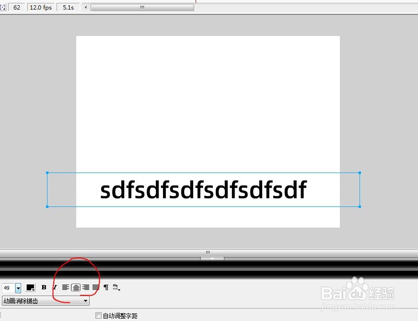Expand the character options menu arrow

coord(119,290)
